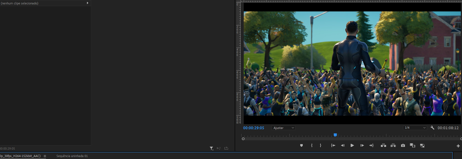Select the H264-152kbit_AAC sequence tab
This screenshot has width=462, height=159.
tap(20, 156)
